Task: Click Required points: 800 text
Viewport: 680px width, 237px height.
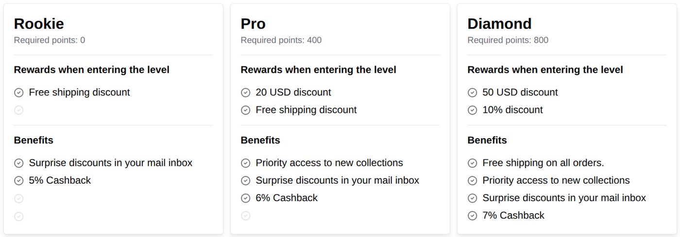Action: [508, 40]
